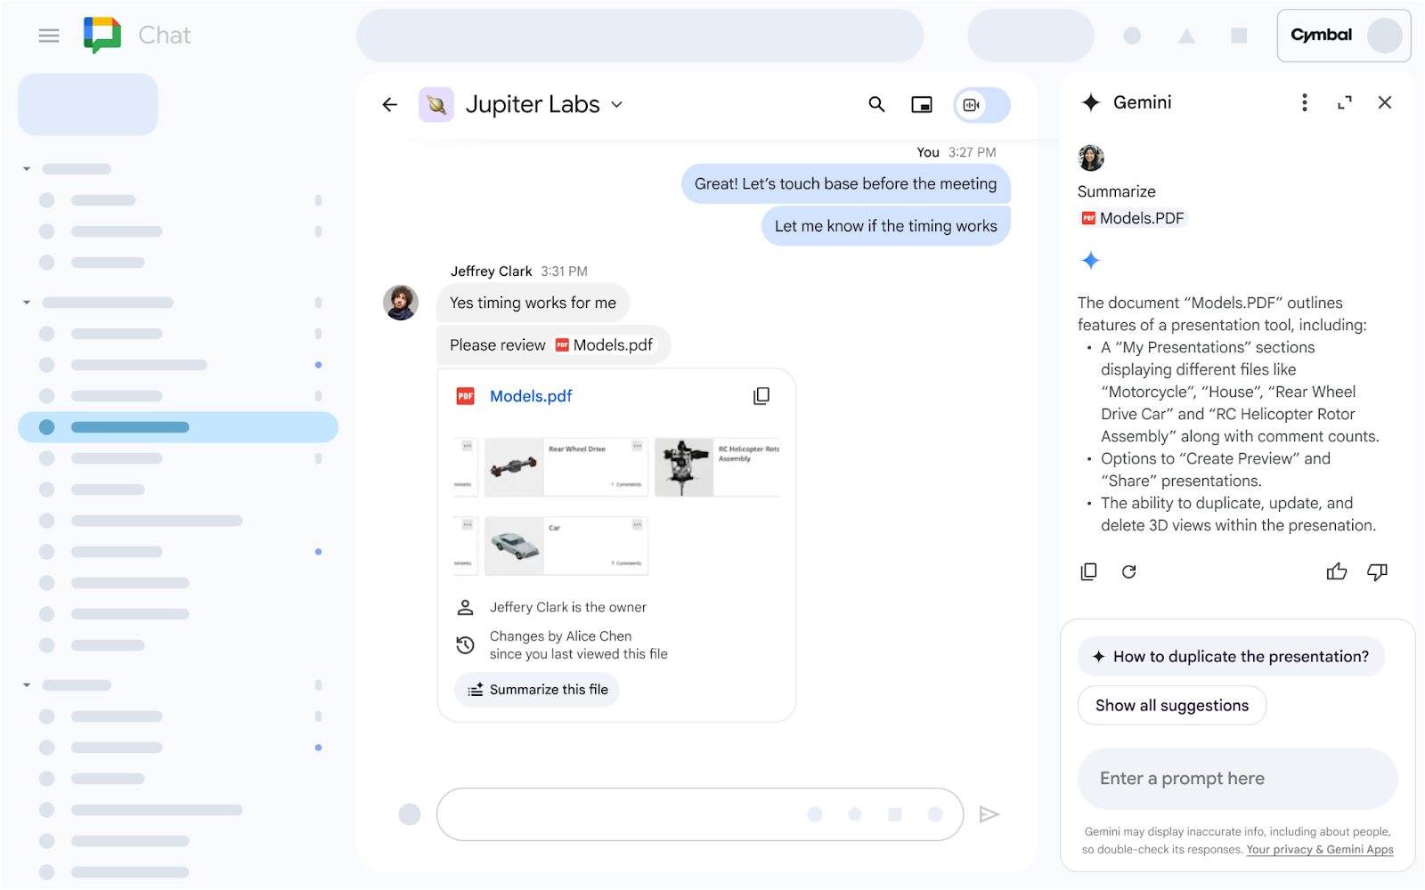Image resolution: width=1425 pixels, height=890 pixels.
Task: Open the Gemini three-dot options menu
Action: (1304, 102)
